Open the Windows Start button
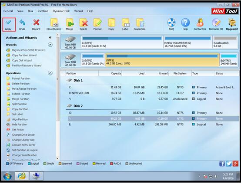This screenshot has width=241, height=183. [7, 176]
